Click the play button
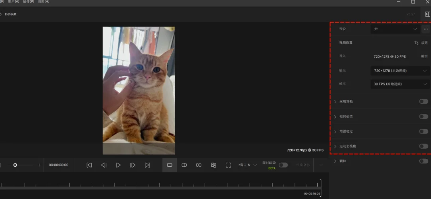431x199 pixels. (118, 165)
